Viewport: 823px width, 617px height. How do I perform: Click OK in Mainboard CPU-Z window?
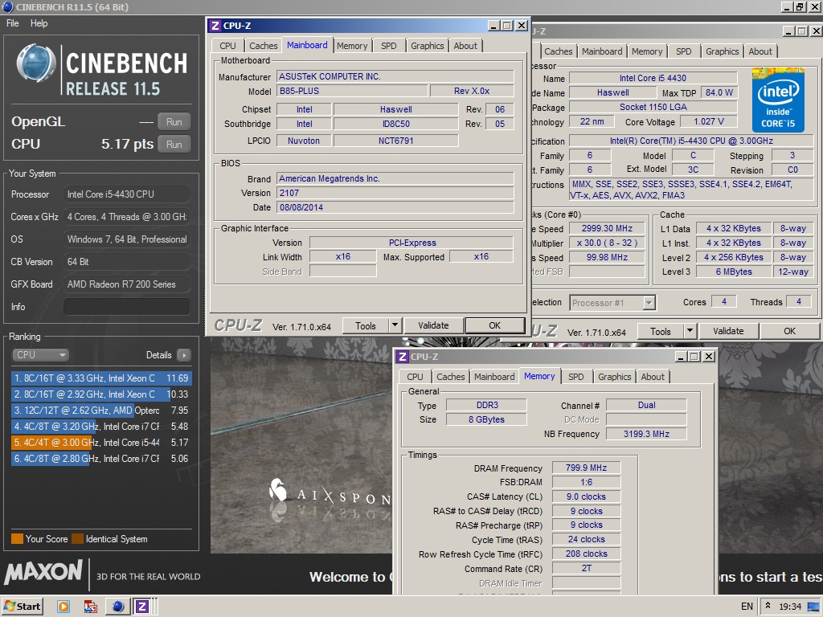coord(494,326)
